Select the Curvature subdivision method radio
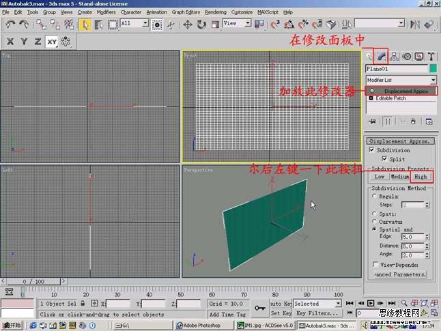Screen dimensions: 441x331 click(374, 222)
